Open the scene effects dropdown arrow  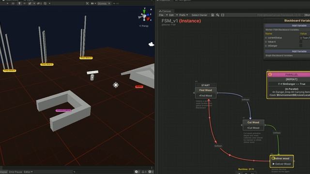click(34, 3)
